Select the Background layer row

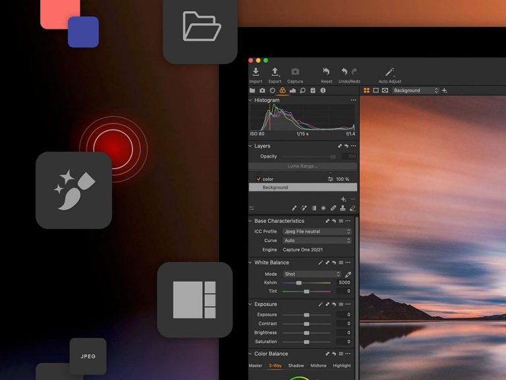pyautogui.click(x=302, y=187)
